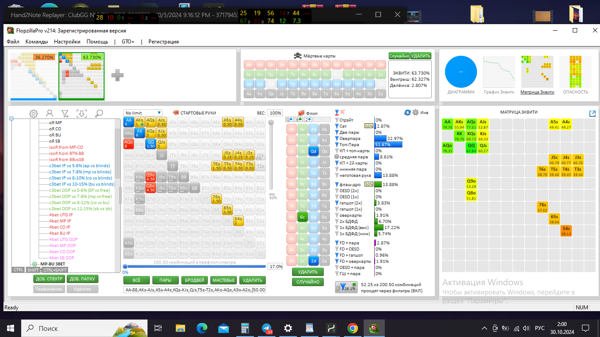Click the 17.0% range percentage field

(x=276, y=266)
